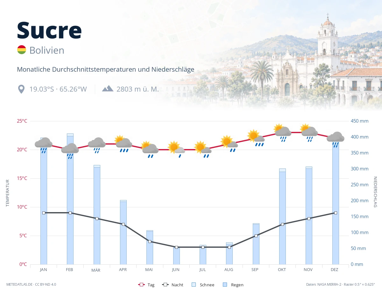Click the April night temperature point
Screen dimensions: 382x293
coord(123,224)
